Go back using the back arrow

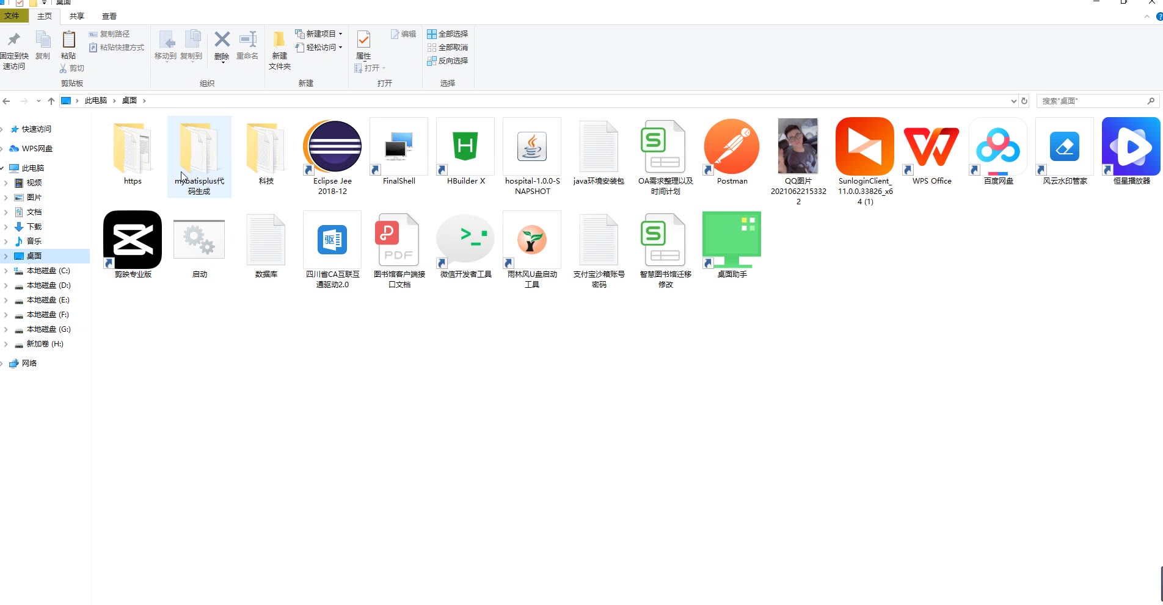point(7,101)
